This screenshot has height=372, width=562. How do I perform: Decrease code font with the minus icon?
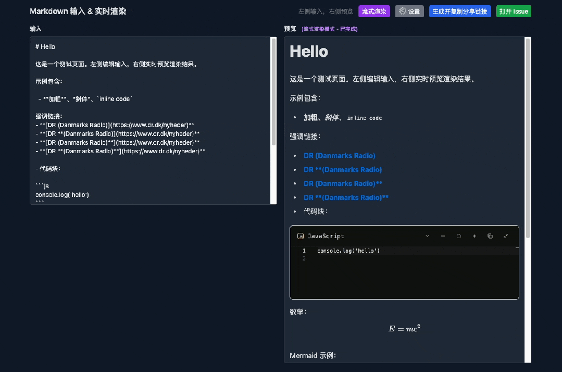[x=443, y=236]
